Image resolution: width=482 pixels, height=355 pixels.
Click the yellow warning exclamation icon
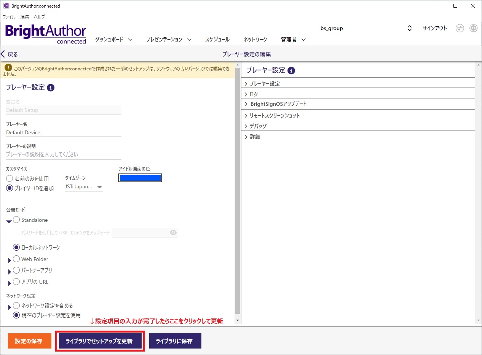(8, 67)
